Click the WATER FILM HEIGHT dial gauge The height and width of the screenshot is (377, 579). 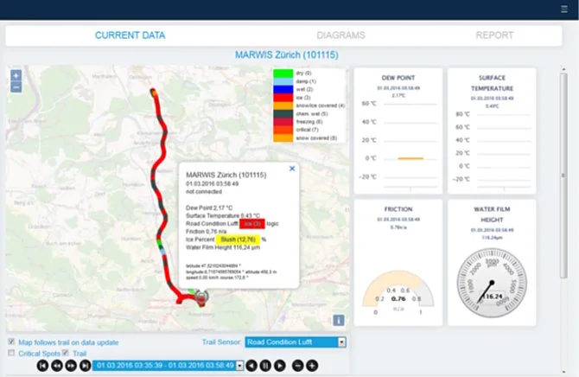(492, 283)
